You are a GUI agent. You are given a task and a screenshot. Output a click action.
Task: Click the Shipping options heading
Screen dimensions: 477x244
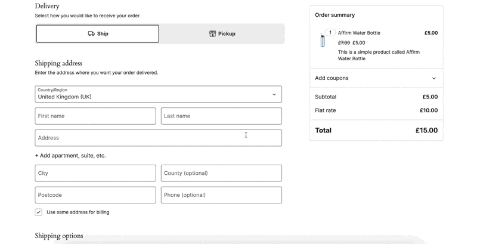pyautogui.click(x=58, y=236)
